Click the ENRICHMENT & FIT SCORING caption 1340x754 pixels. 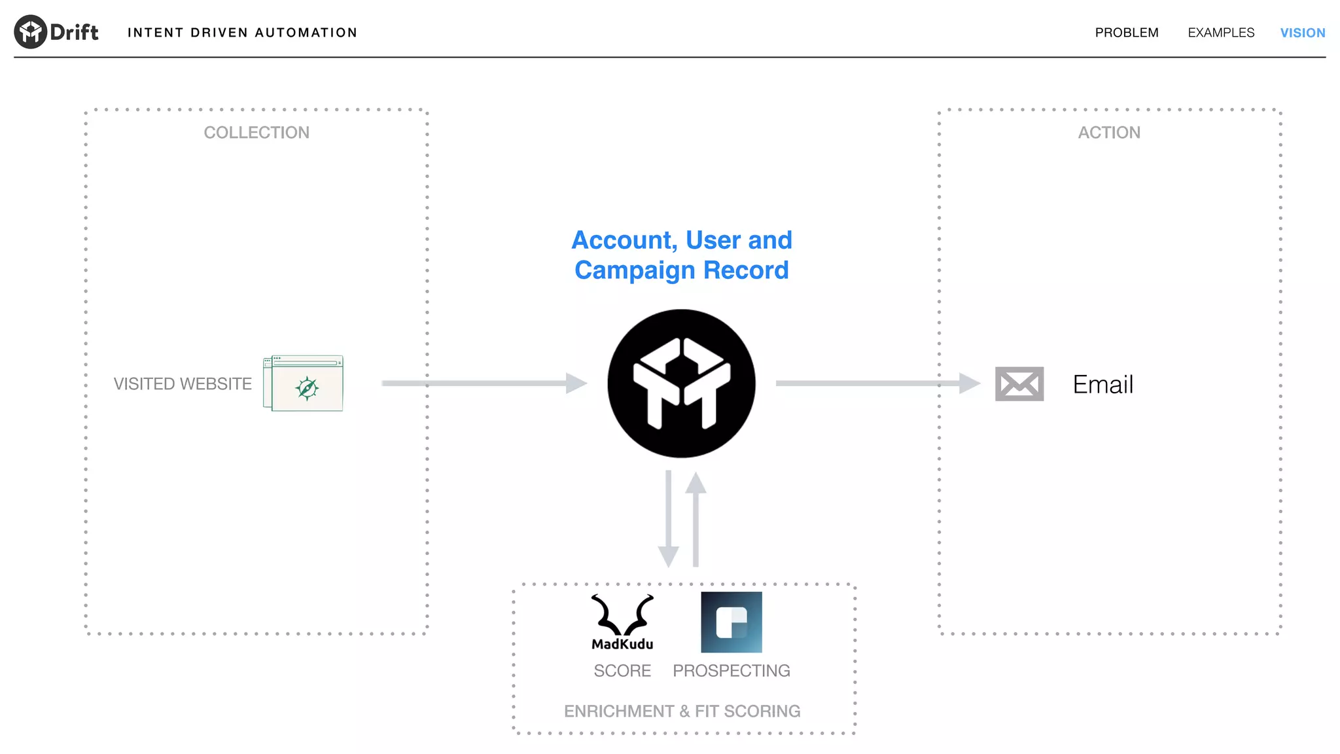[682, 711]
